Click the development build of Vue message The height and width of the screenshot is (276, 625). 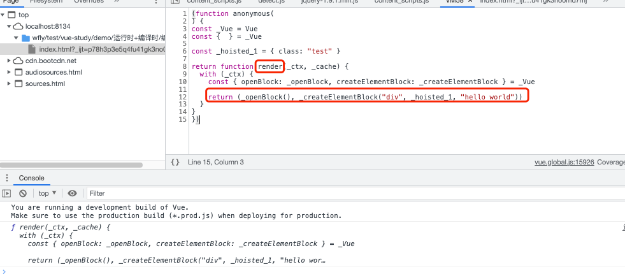(99, 207)
